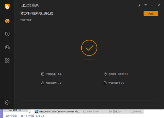Click the scanned objects document icon
The height and width of the screenshot is (118, 164).
coord(43,74)
